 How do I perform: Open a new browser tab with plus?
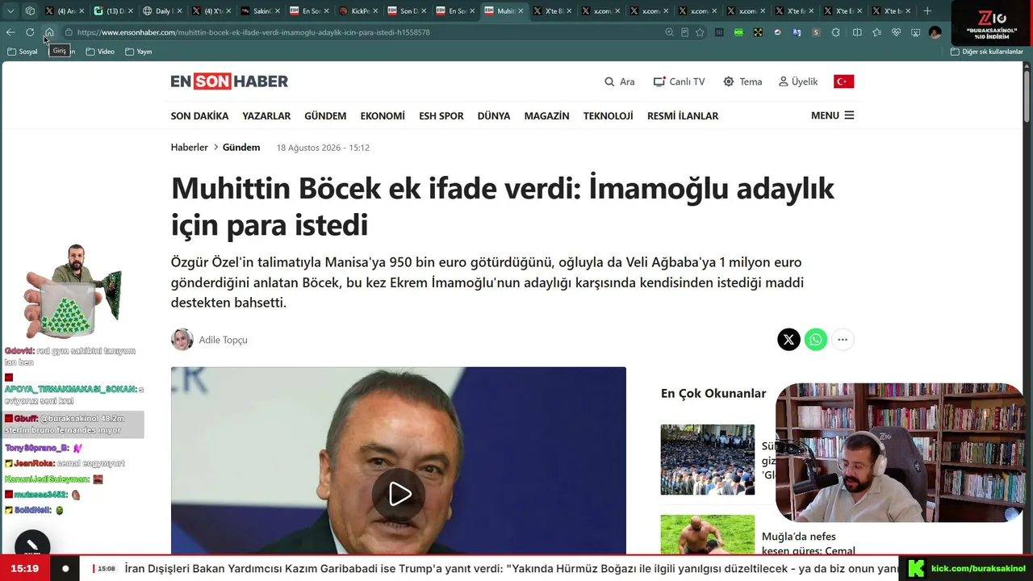[x=927, y=11]
